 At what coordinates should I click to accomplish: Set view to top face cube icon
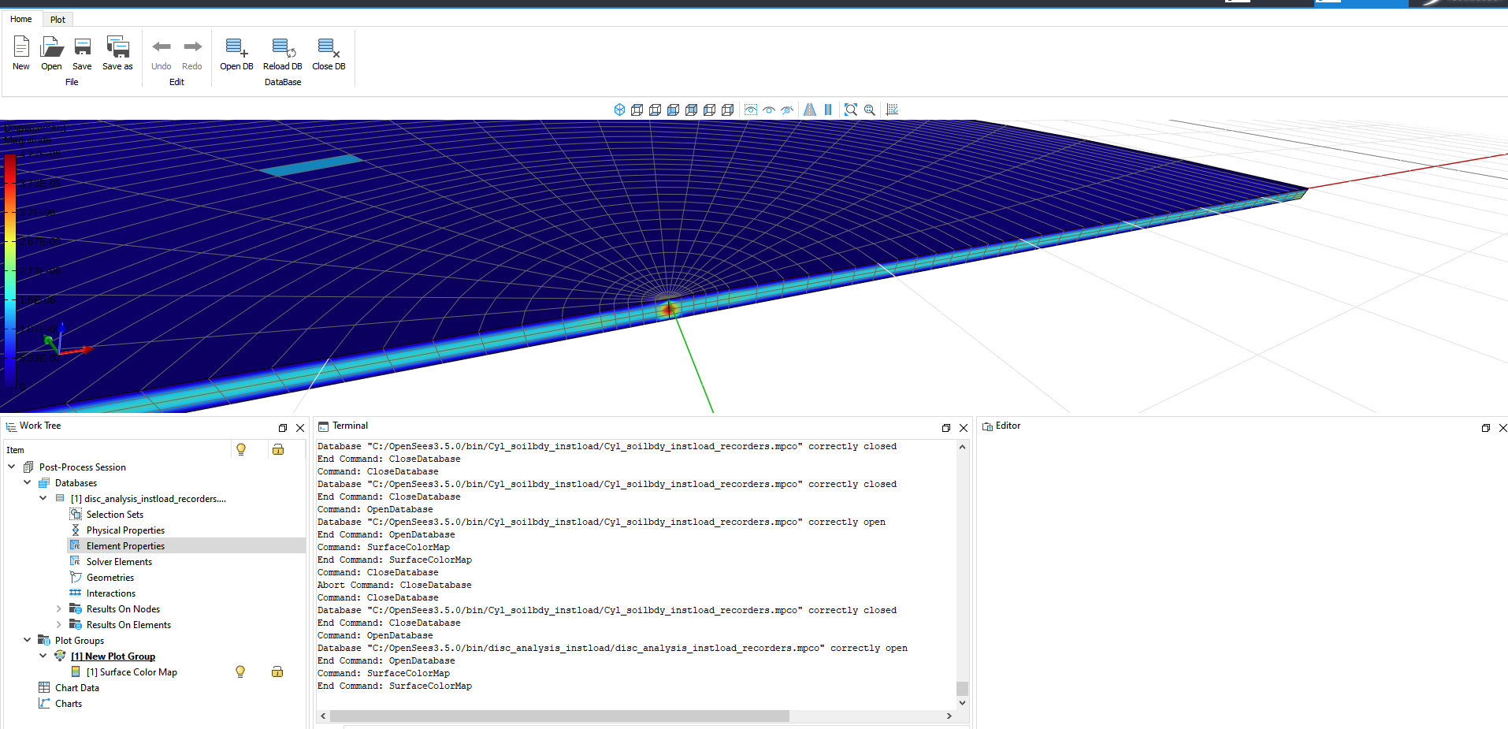[x=637, y=110]
